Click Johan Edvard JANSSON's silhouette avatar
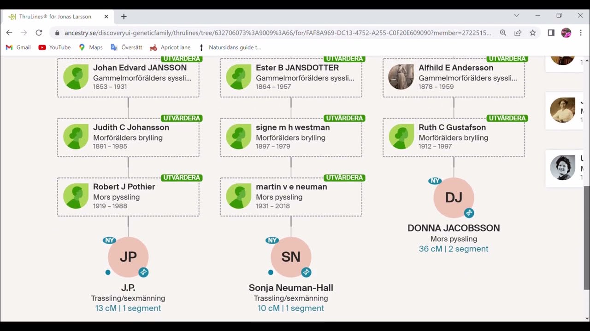The height and width of the screenshot is (331, 590). point(76,77)
